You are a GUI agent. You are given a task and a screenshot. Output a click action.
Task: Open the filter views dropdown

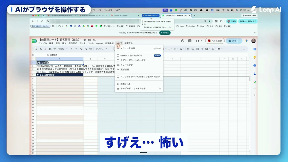click(208, 49)
